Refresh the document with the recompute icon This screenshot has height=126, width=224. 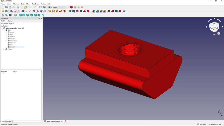coord(40,7)
